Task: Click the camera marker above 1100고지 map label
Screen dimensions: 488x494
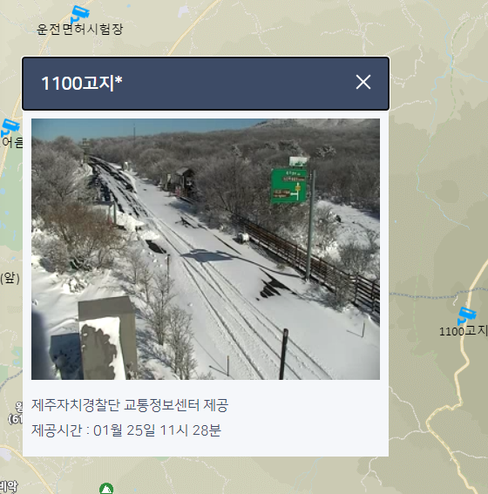Action: click(466, 315)
